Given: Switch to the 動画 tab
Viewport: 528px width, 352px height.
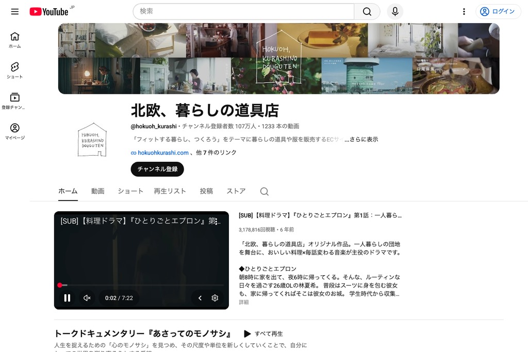Looking at the screenshot, I should pos(97,191).
